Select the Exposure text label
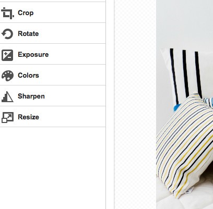The width and height of the screenshot is (213, 209). click(33, 55)
